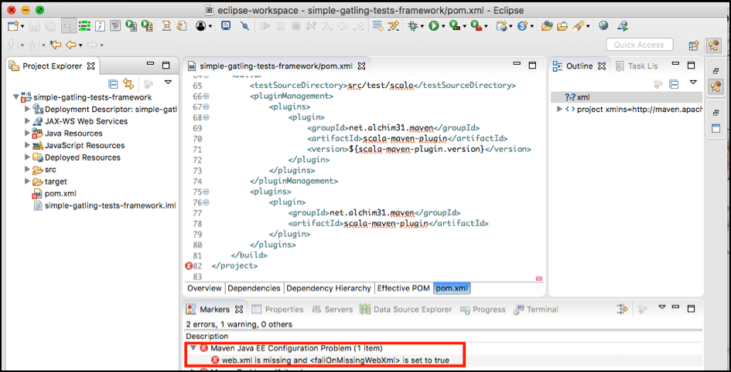Switch to the Task List tab
The height and width of the screenshot is (372, 731).
click(x=637, y=66)
